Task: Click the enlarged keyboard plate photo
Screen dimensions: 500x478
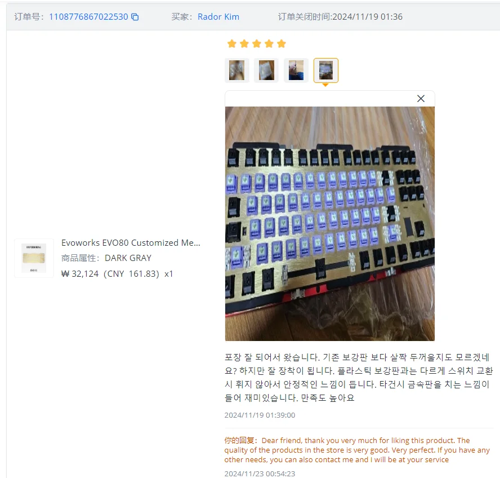Action: point(330,224)
